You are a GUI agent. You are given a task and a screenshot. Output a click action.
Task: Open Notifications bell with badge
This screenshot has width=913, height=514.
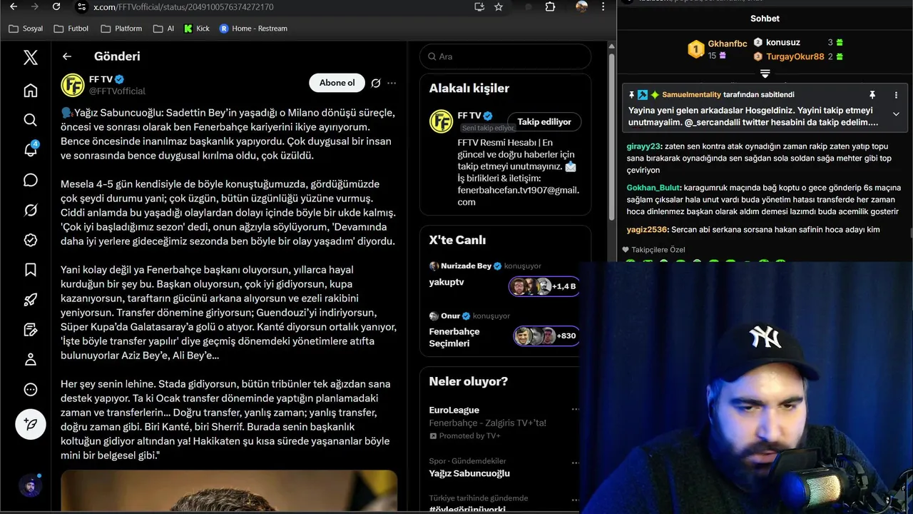coord(30,150)
